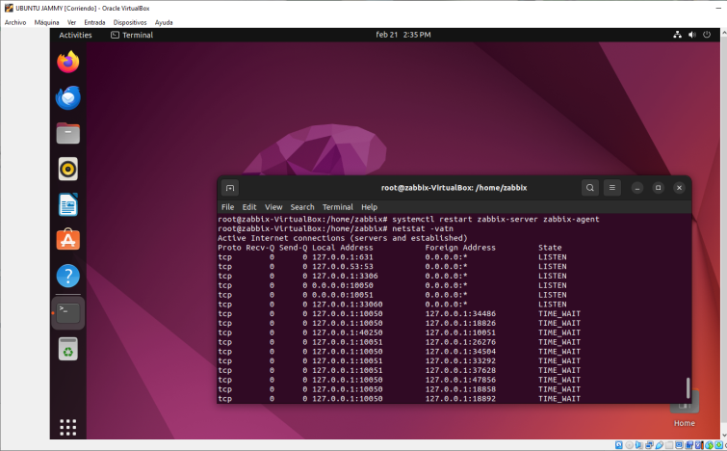
Task: Open new tab button in terminal
Action: tap(230, 188)
